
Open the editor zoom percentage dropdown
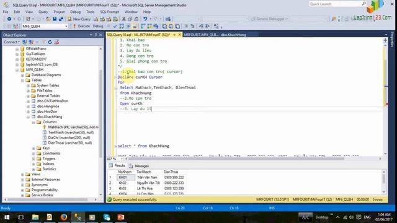point(122,159)
